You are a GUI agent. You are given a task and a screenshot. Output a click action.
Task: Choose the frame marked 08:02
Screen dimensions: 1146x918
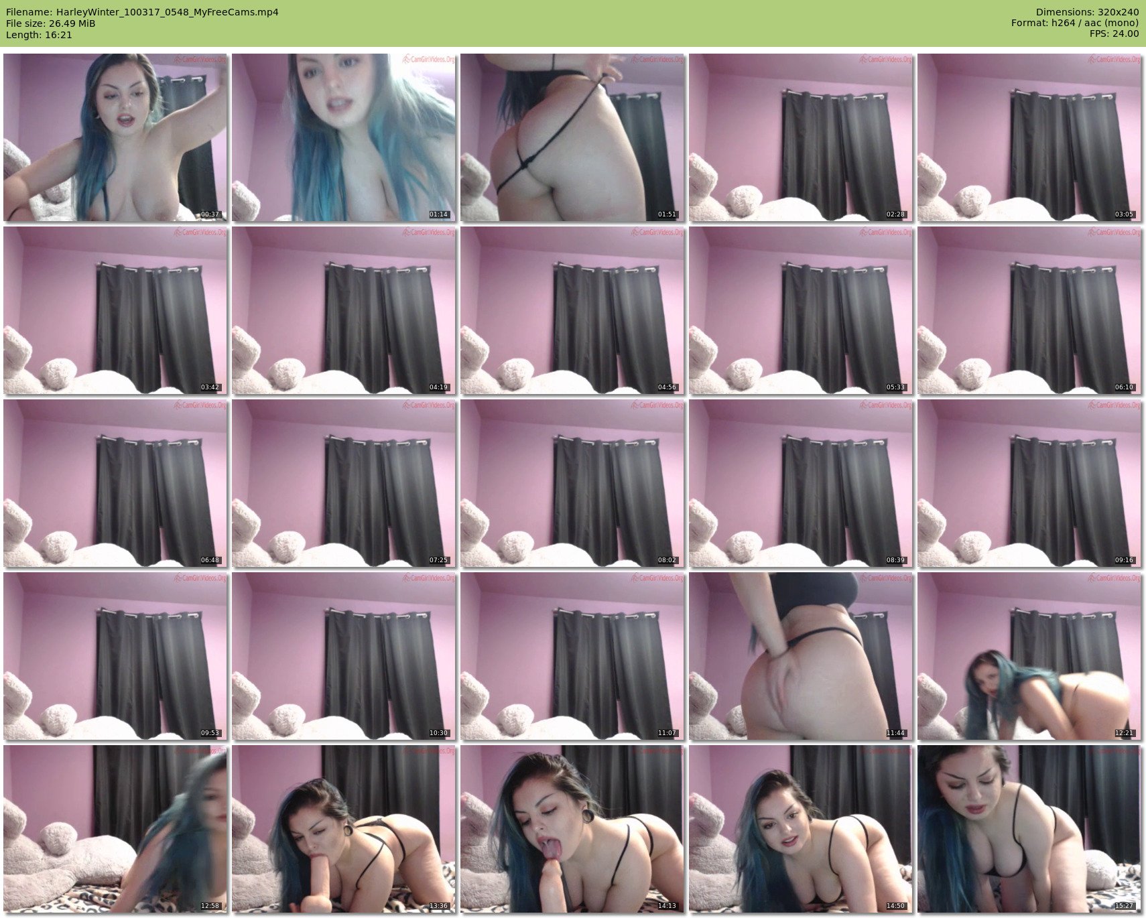572,483
